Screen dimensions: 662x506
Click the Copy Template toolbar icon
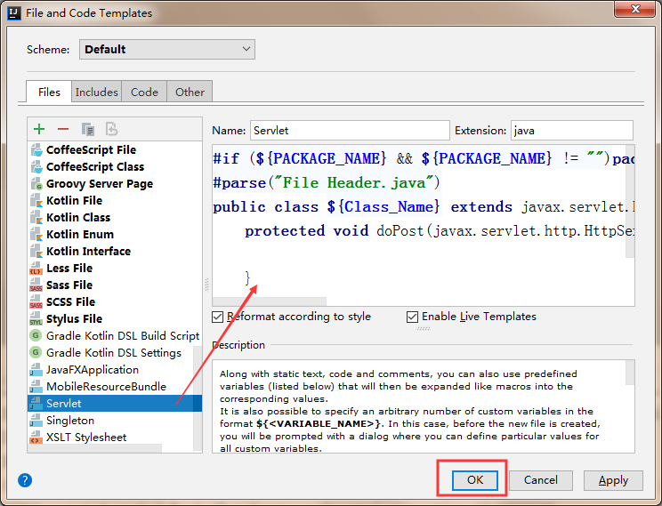[x=88, y=129]
